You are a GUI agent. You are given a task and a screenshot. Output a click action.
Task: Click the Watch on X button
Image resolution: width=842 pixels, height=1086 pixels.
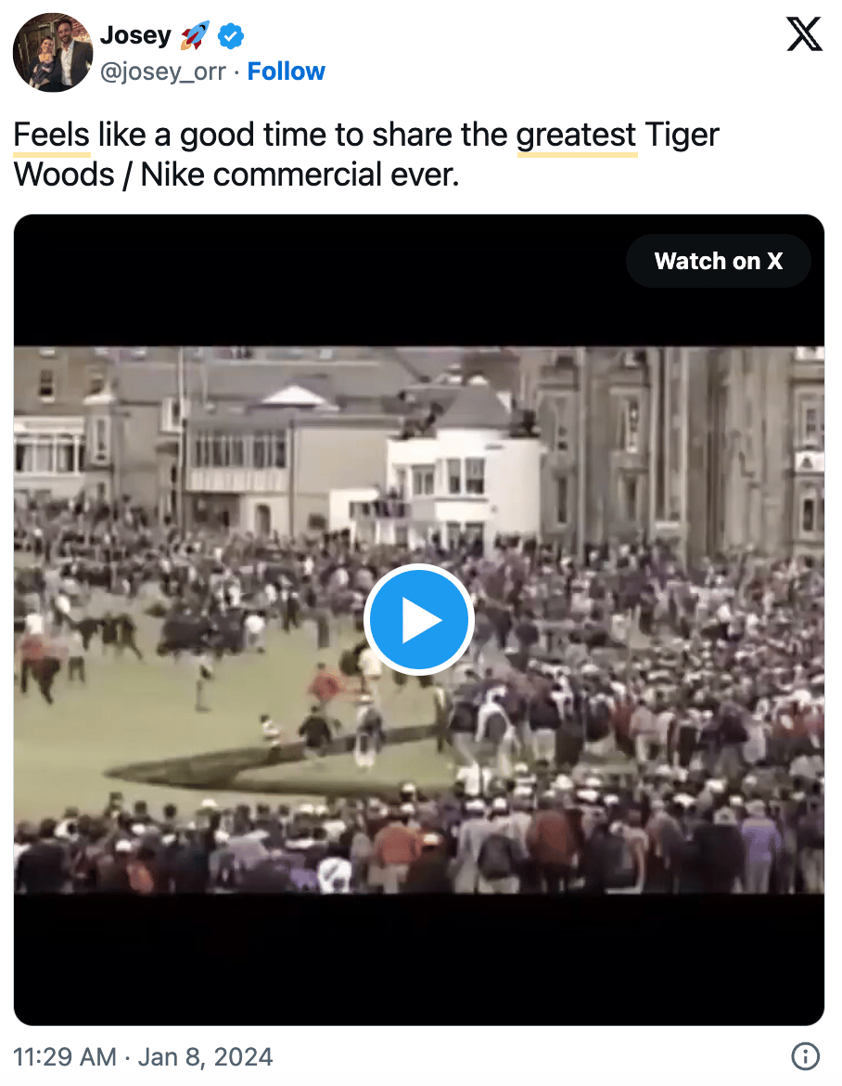718,261
